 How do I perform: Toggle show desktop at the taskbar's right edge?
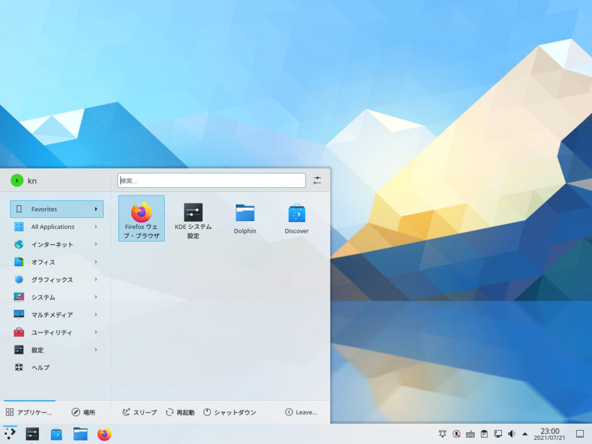[581, 433]
